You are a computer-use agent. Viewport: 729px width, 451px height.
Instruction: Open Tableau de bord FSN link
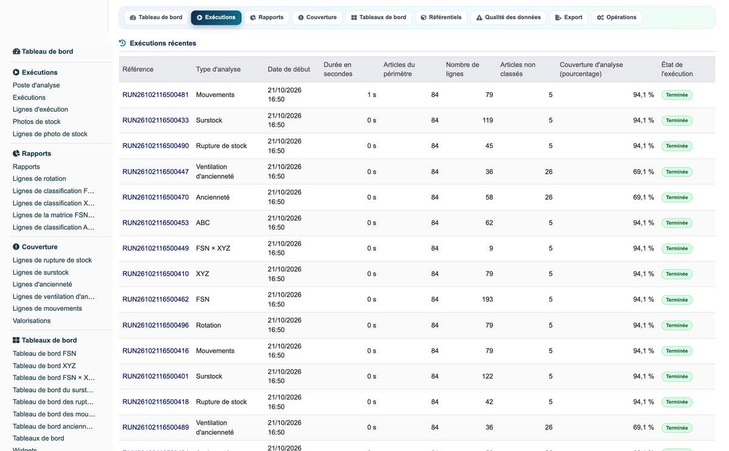(44, 353)
